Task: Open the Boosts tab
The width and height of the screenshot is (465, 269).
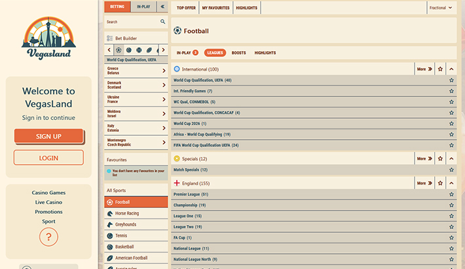Action: pyautogui.click(x=238, y=52)
